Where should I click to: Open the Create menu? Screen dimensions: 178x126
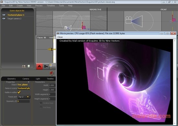coord(20,5)
